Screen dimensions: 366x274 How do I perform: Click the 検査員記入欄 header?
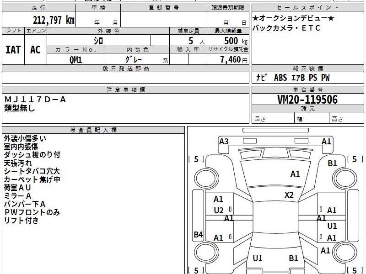coord(93,130)
